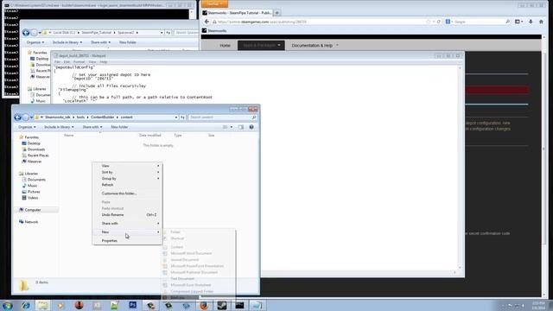Image resolution: width=553 pixels, height=311 pixels.
Task: Choose Customize this folder in context menu
Action: coord(127,194)
